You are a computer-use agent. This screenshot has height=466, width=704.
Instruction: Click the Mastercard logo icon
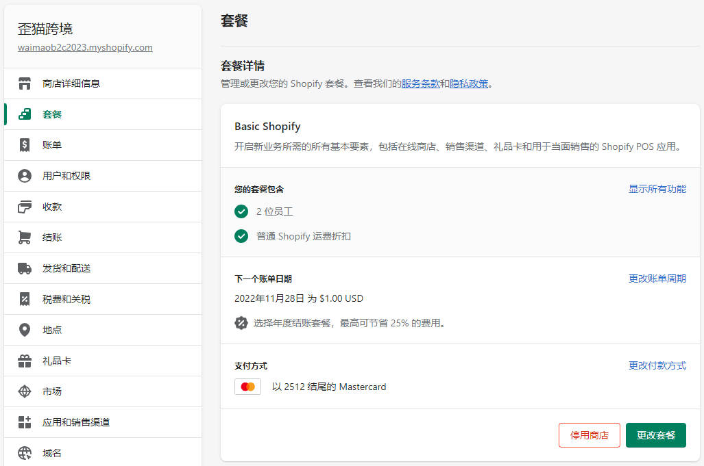point(248,387)
